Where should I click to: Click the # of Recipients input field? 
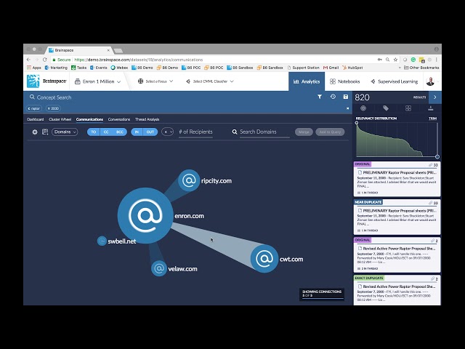[x=195, y=132]
